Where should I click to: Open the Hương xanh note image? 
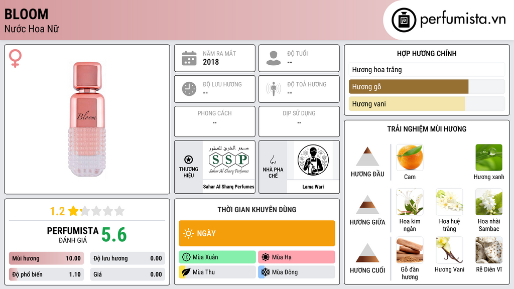point(489,158)
